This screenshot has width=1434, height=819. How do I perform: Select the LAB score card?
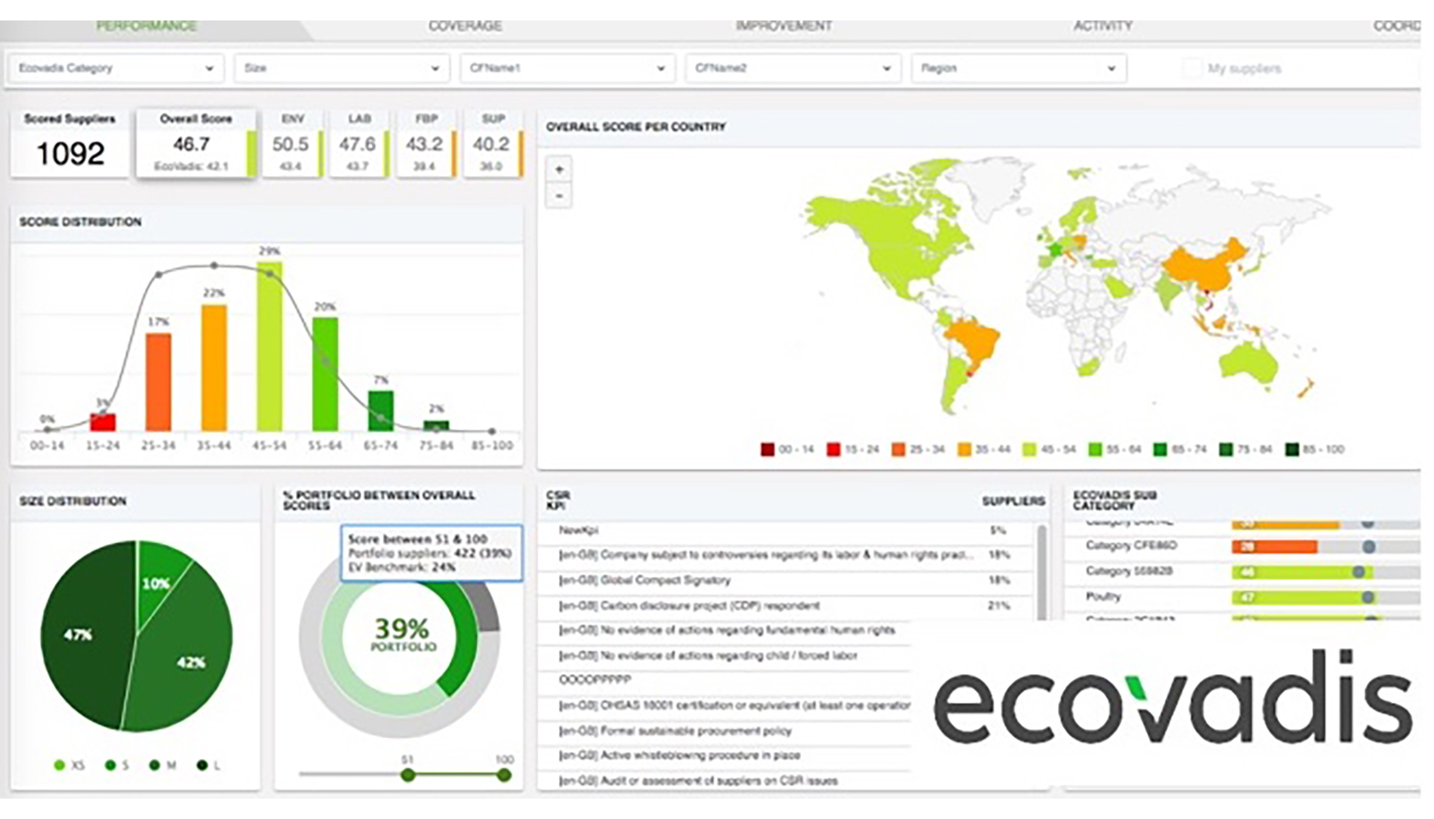click(359, 143)
